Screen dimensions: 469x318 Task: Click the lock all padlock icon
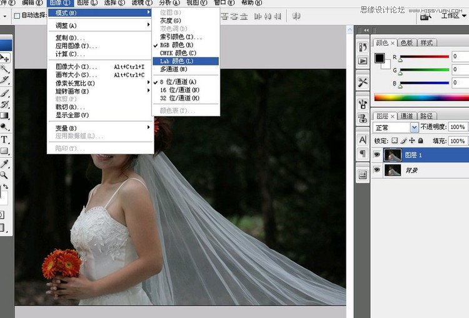(421, 140)
